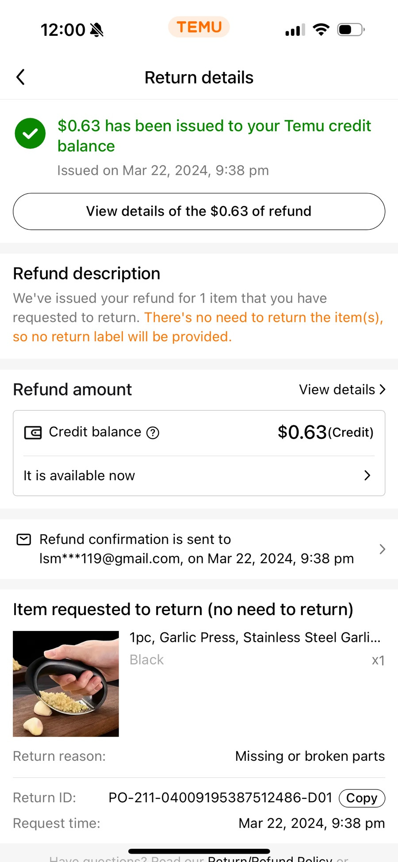Tap the back arrow icon
This screenshot has height=862, width=398.
point(20,77)
